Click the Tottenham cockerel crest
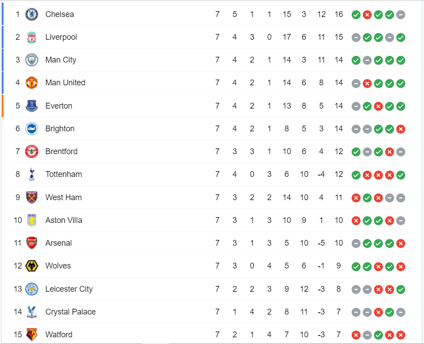The width and height of the screenshot is (424, 344). (x=32, y=174)
